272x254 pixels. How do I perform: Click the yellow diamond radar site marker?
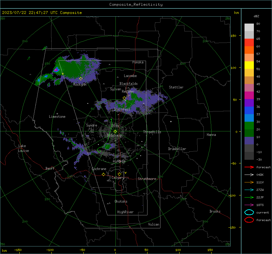pyautogui.click(x=115, y=132)
